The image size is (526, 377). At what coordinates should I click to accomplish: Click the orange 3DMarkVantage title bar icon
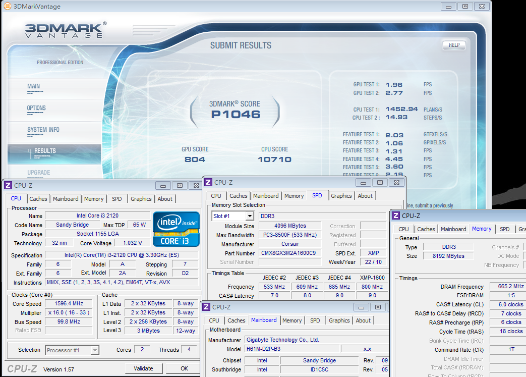[7, 7]
